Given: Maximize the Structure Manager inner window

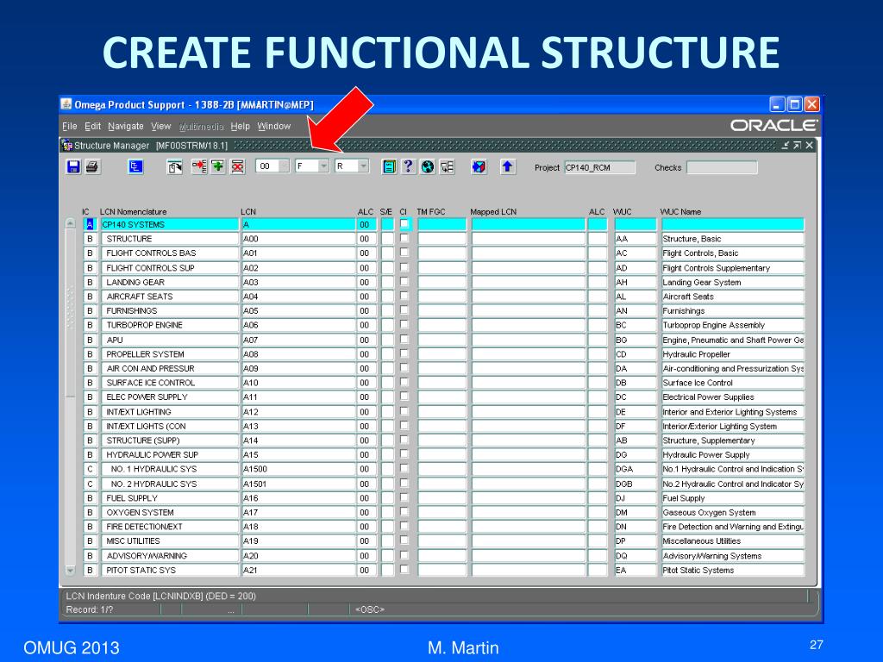Looking at the screenshot, I should 797,145.
